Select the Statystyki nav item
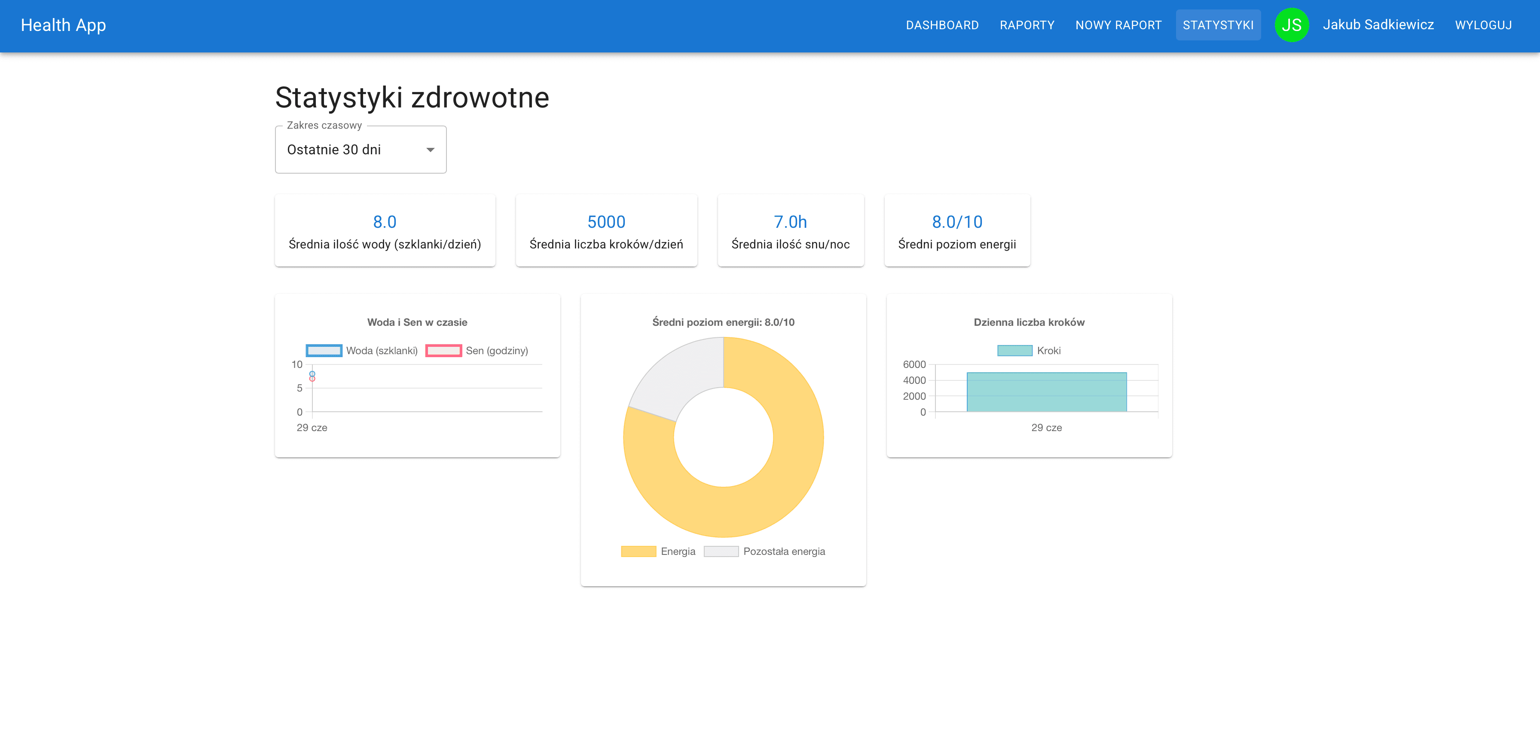Image resolution: width=1540 pixels, height=747 pixels. click(1218, 25)
